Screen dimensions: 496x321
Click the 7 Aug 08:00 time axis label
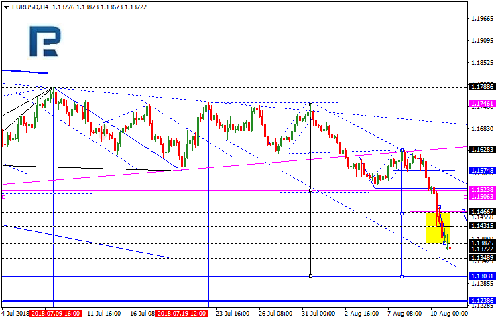pos(405,314)
